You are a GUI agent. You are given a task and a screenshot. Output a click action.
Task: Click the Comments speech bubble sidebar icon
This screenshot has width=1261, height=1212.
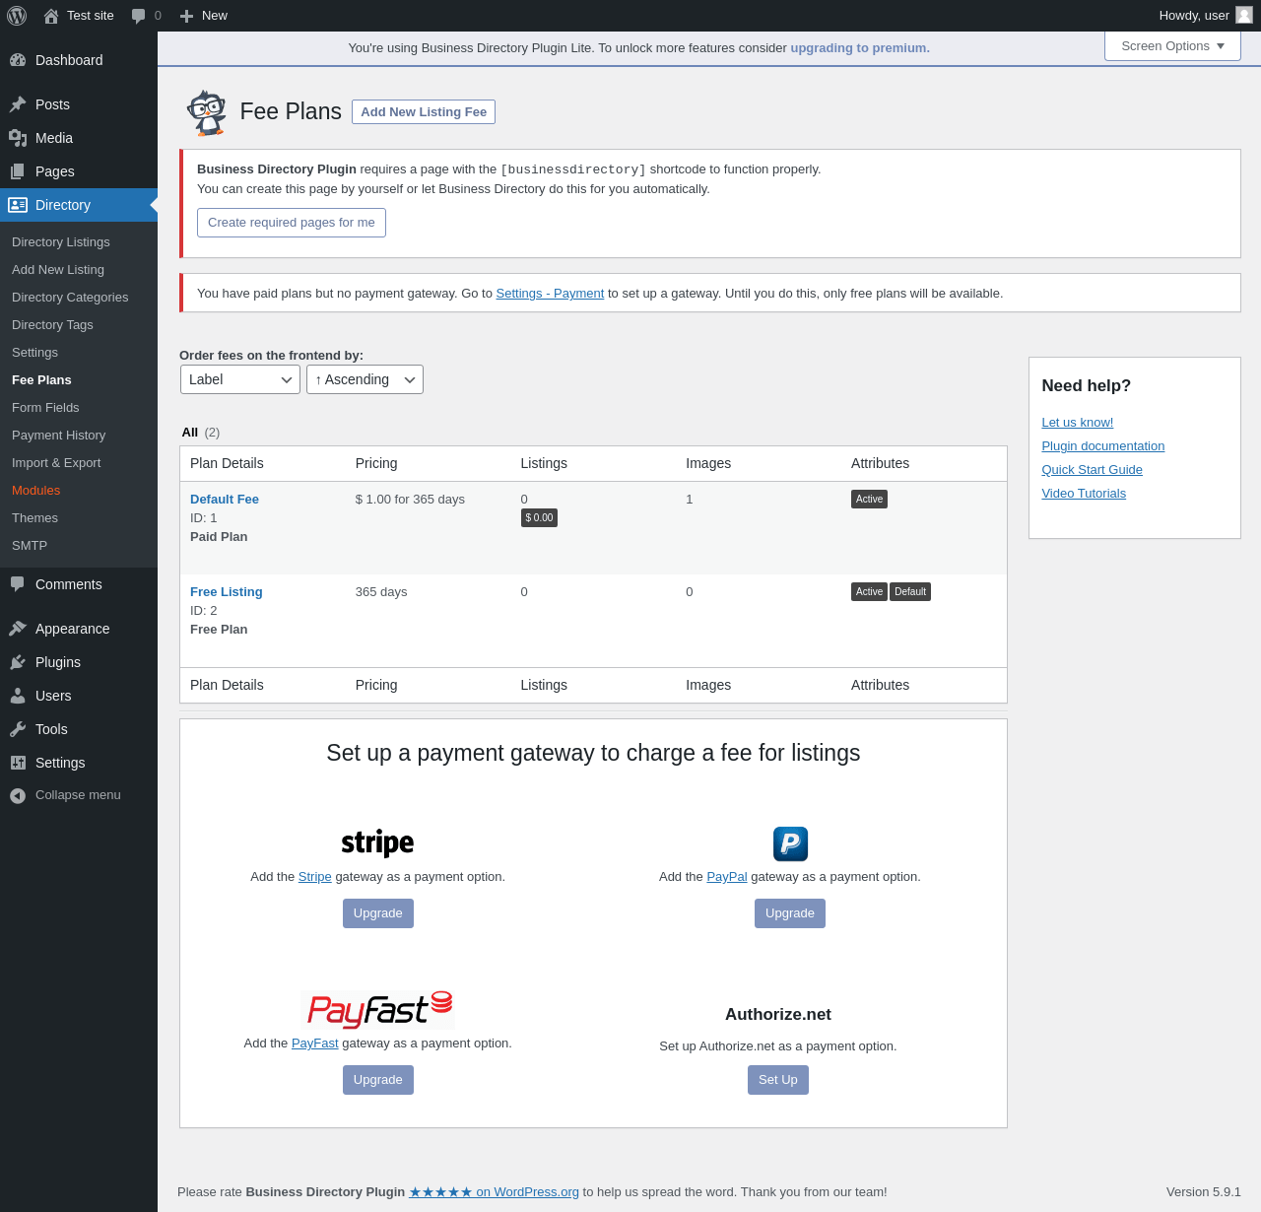(x=18, y=584)
